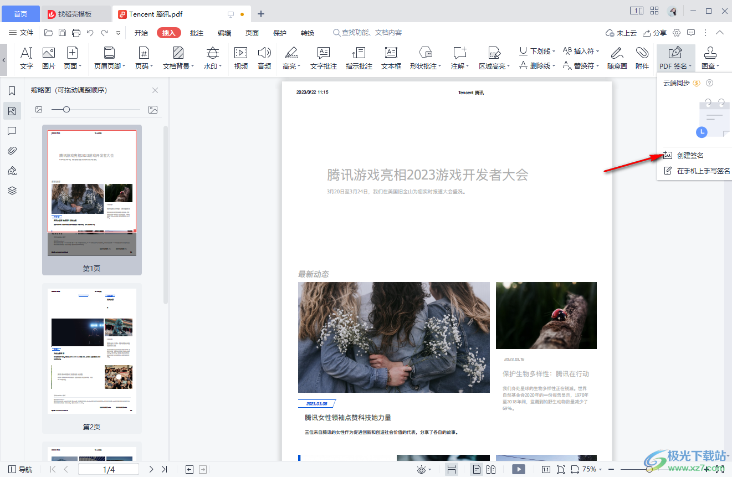This screenshot has width=732, height=477.
Task: Toggle the thumbnail panel in sidebar
Action: 12,111
